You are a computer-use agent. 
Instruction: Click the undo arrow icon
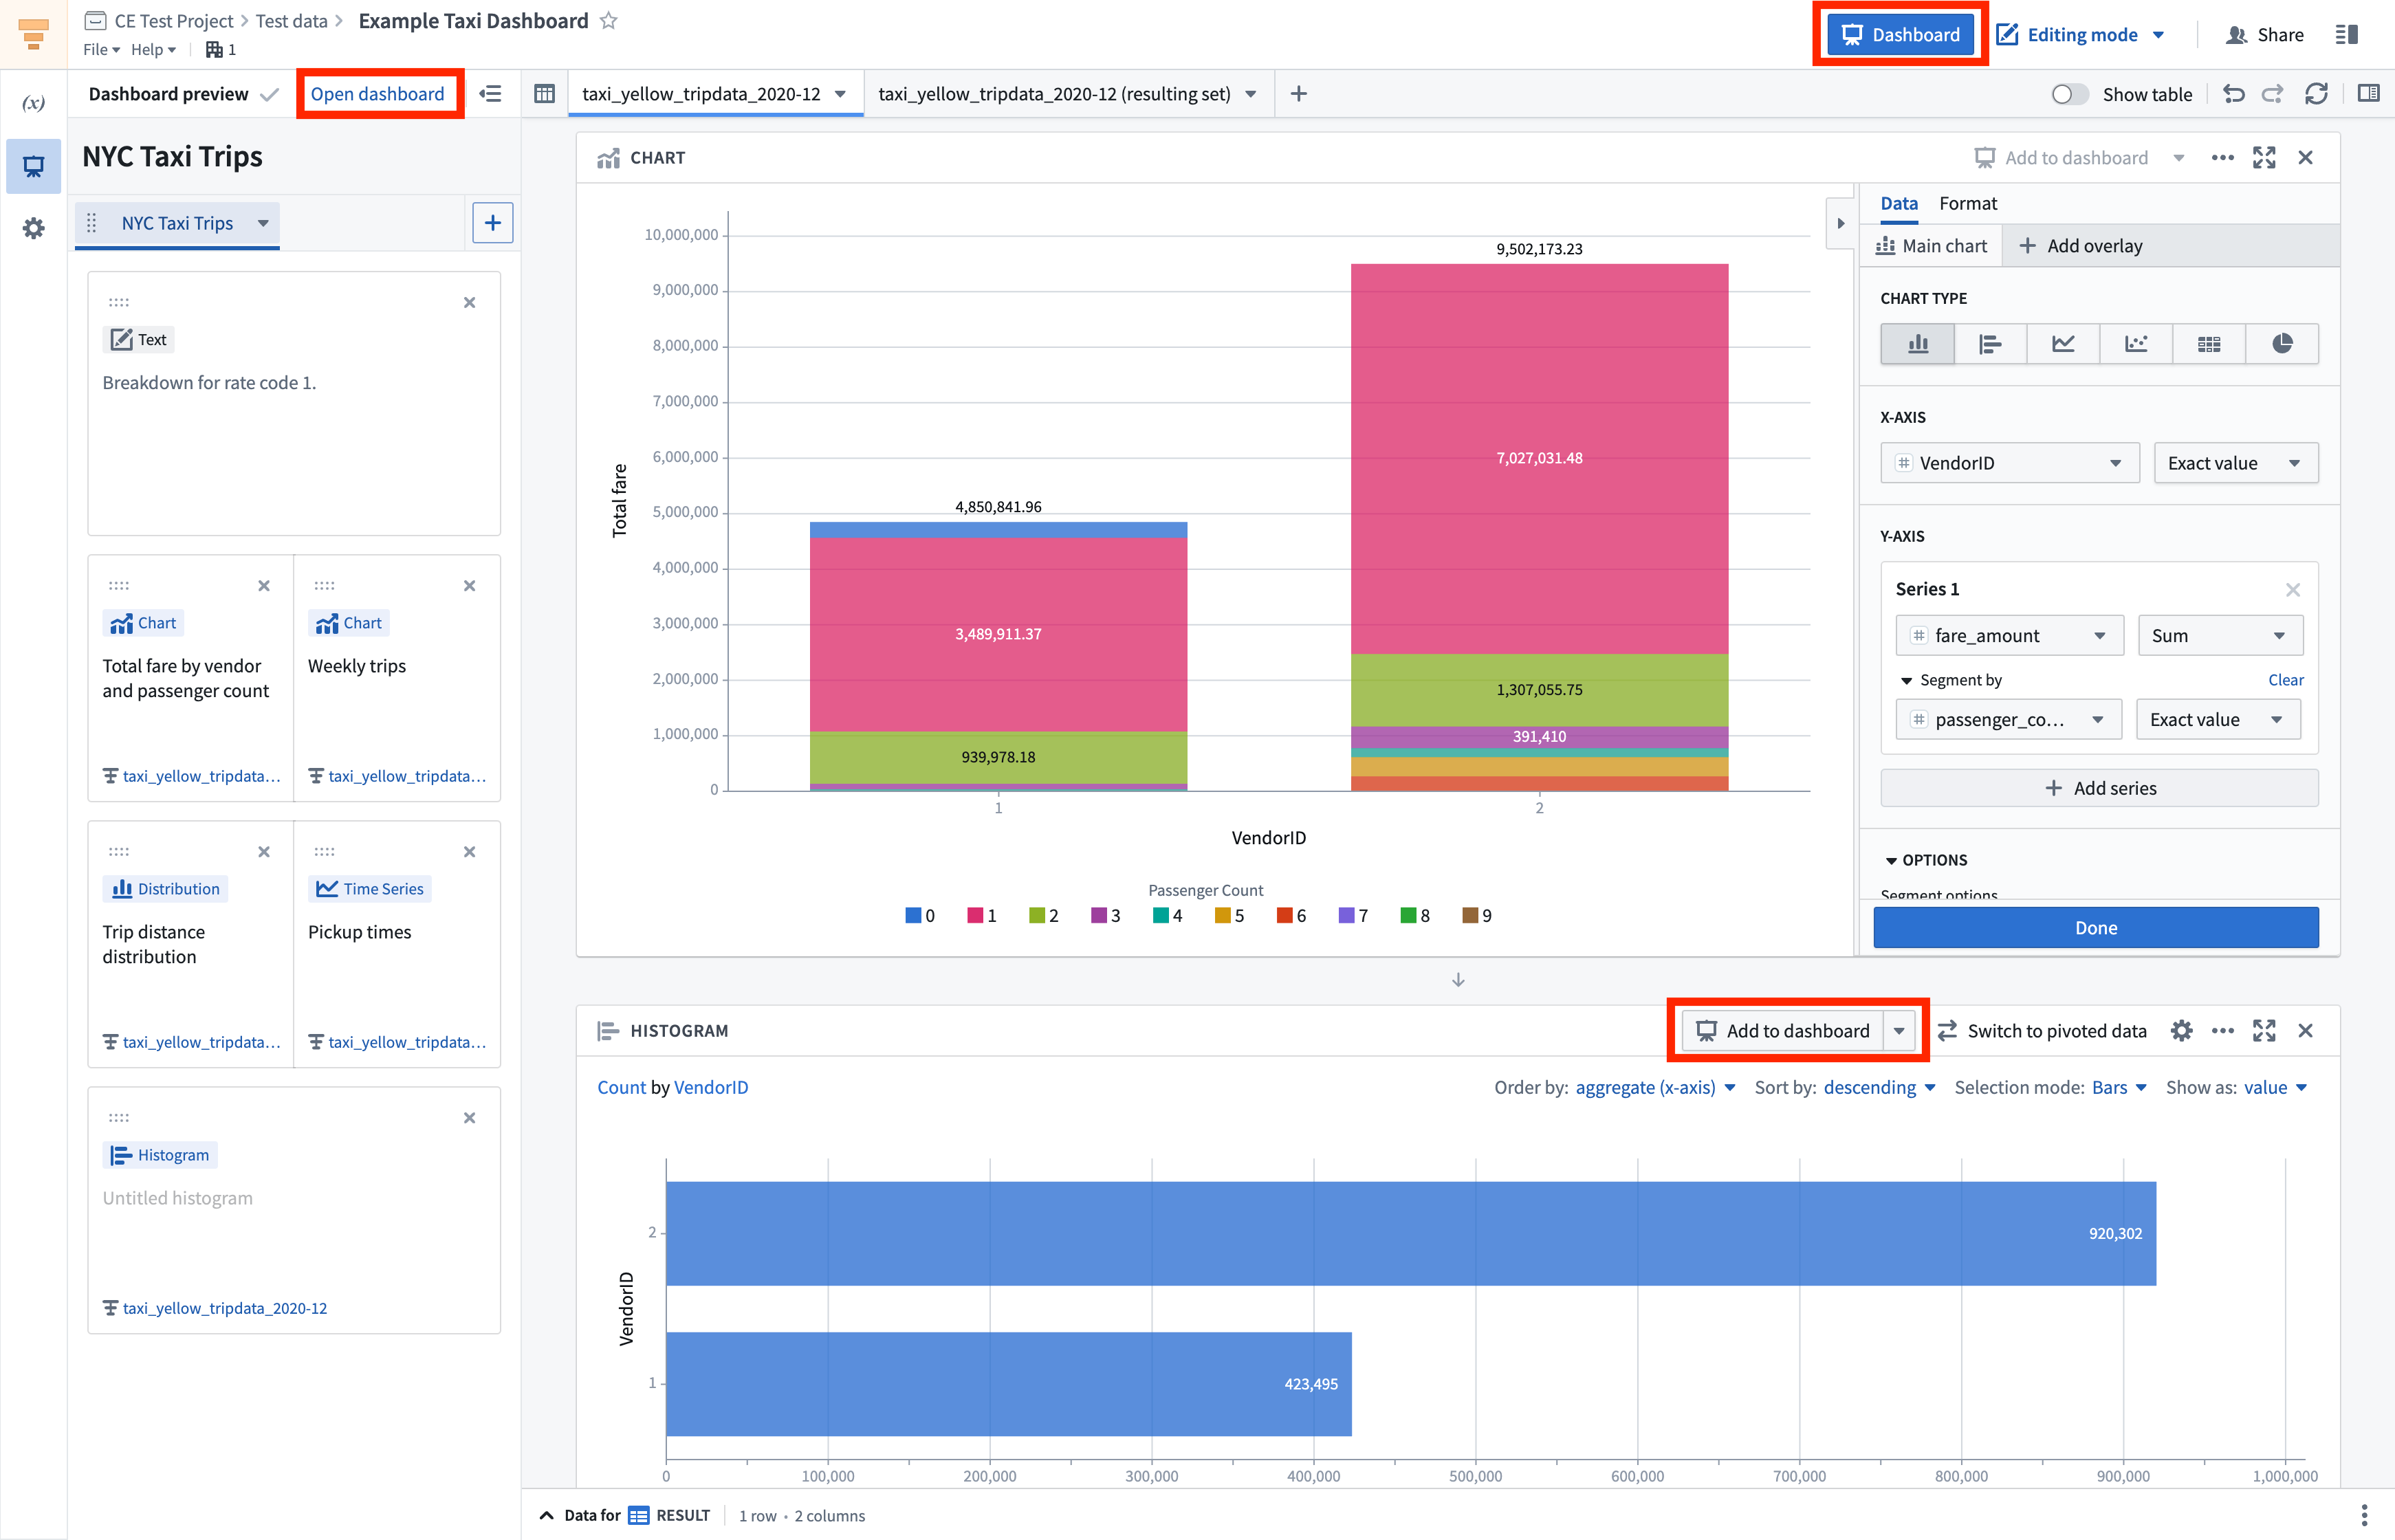tap(2233, 94)
